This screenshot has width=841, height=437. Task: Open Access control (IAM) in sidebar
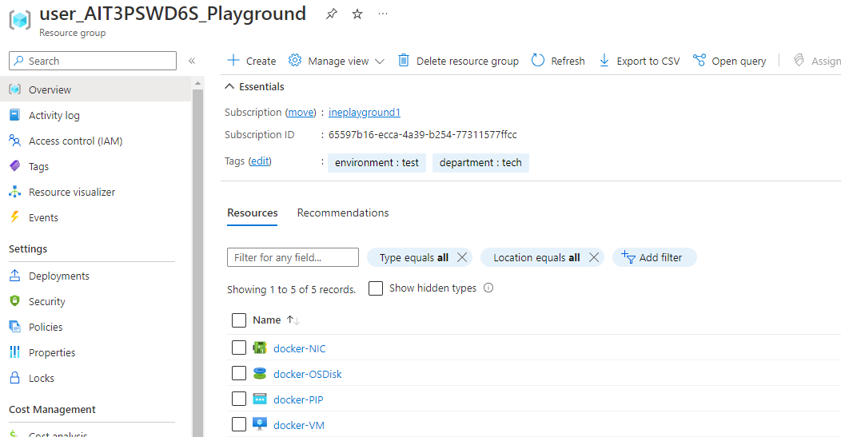point(75,141)
